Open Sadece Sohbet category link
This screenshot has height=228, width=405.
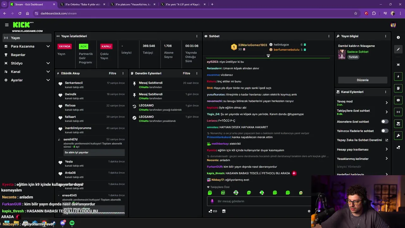click(x=358, y=52)
